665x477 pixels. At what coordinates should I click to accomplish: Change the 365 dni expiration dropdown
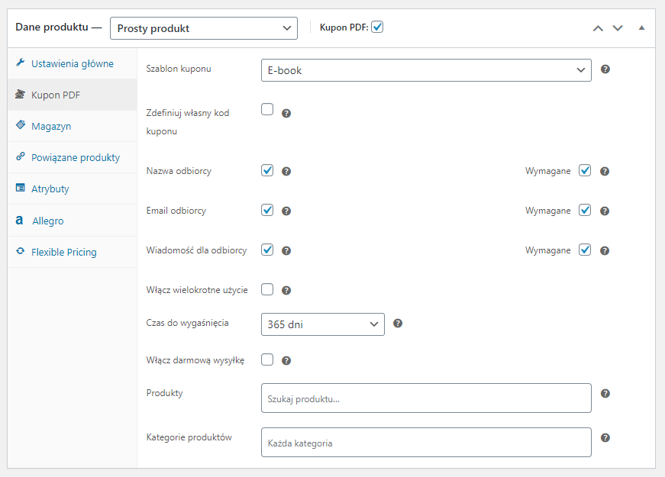click(x=322, y=324)
